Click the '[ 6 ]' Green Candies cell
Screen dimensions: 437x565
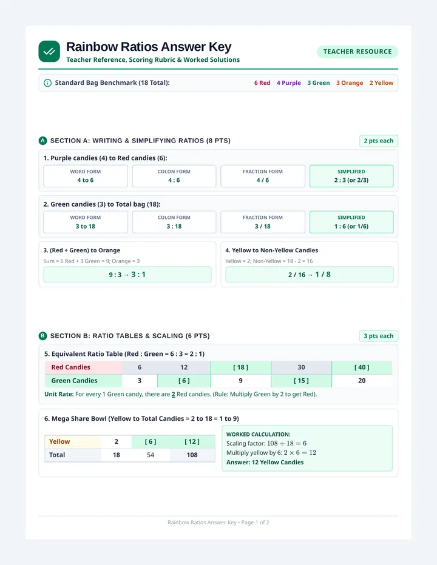coord(184,381)
